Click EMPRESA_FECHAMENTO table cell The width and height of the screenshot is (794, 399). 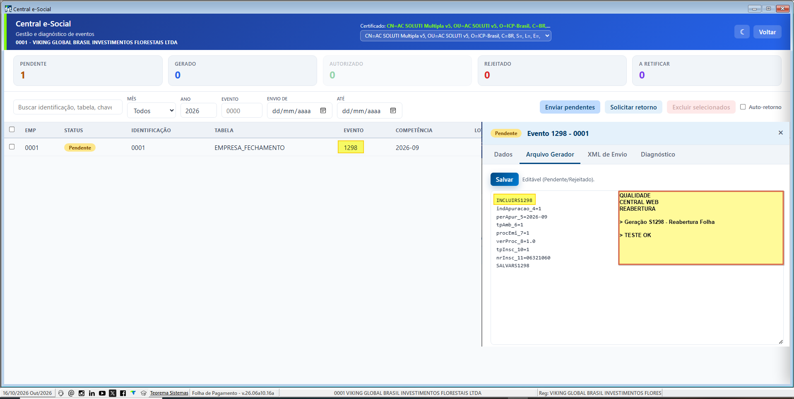click(x=250, y=148)
